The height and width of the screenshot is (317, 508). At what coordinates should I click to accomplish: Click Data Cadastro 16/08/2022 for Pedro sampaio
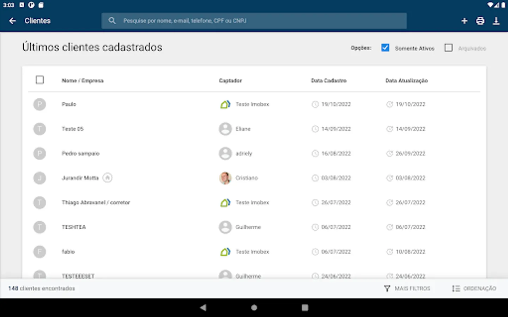point(336,154)
